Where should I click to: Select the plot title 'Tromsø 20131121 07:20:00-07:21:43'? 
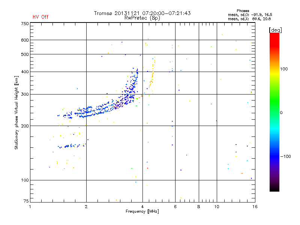pyautogui.click(x=142, y=13)
